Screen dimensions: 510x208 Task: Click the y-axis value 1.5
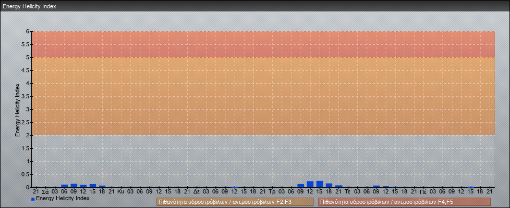pyautogui.click(x=26, y=148)
